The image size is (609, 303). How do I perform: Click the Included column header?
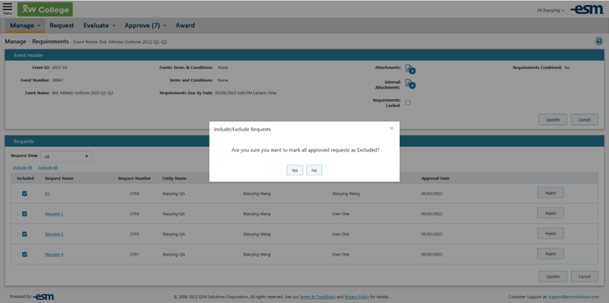[25, 178]
